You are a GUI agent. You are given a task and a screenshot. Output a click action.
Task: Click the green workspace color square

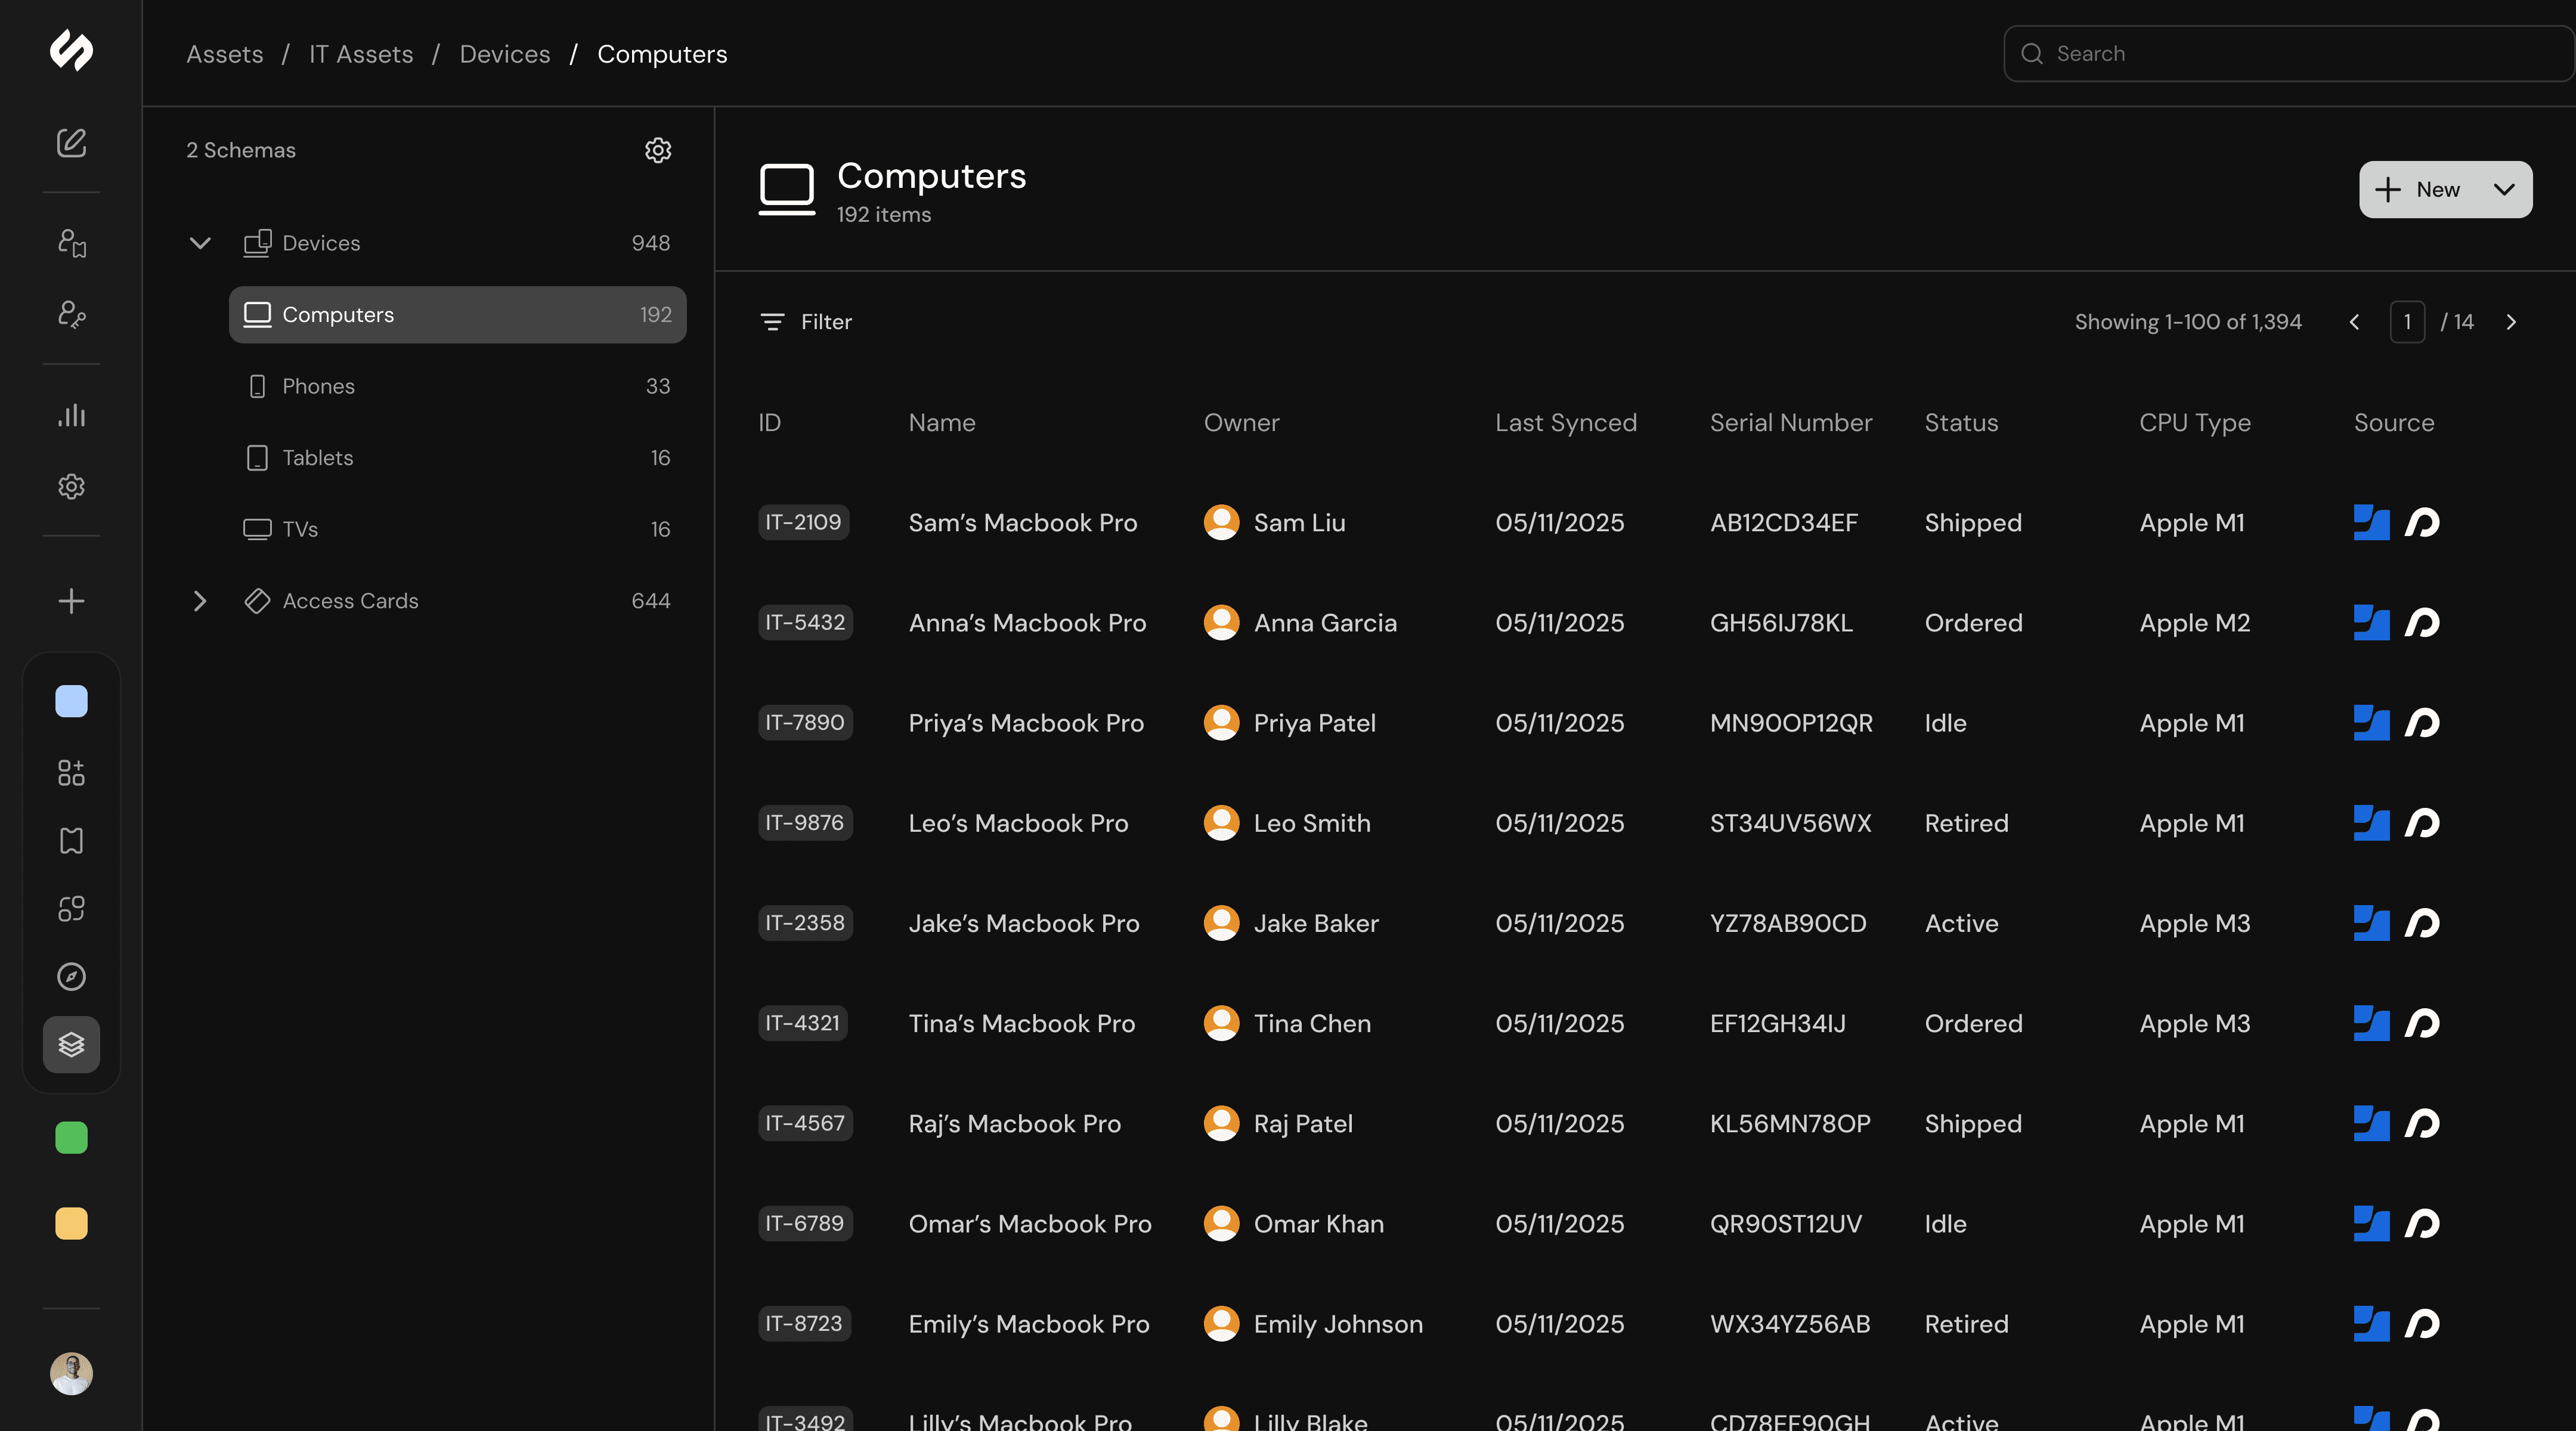[71, 1138]
